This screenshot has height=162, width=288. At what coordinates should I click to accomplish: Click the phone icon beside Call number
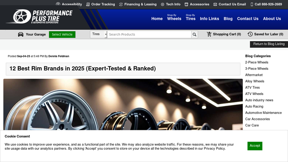[252, 4]
